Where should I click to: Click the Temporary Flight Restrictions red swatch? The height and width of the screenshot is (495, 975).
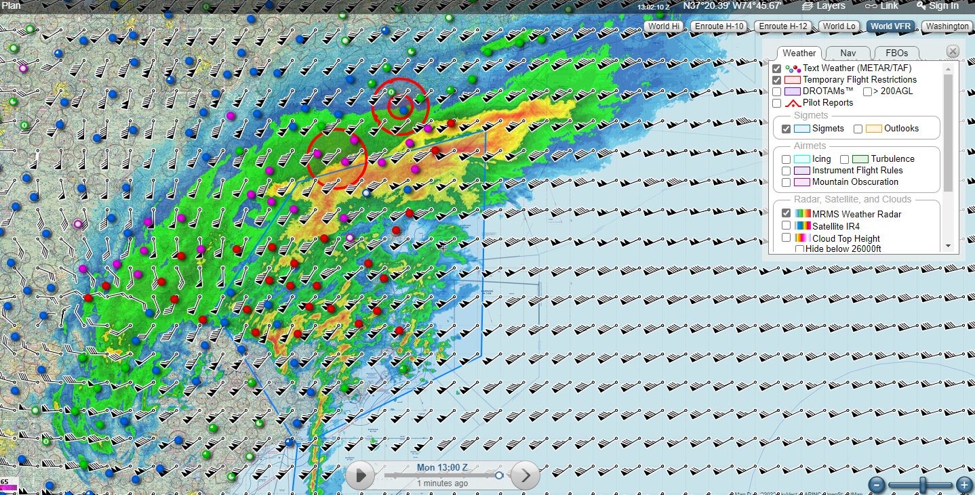(x=793, y=80)
